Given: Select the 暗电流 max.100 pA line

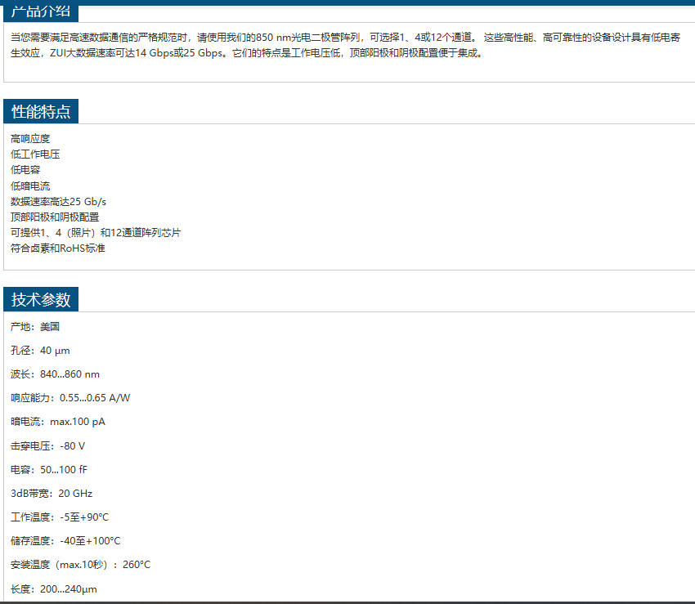Looking at the screenshot, I should pos(57,422).
